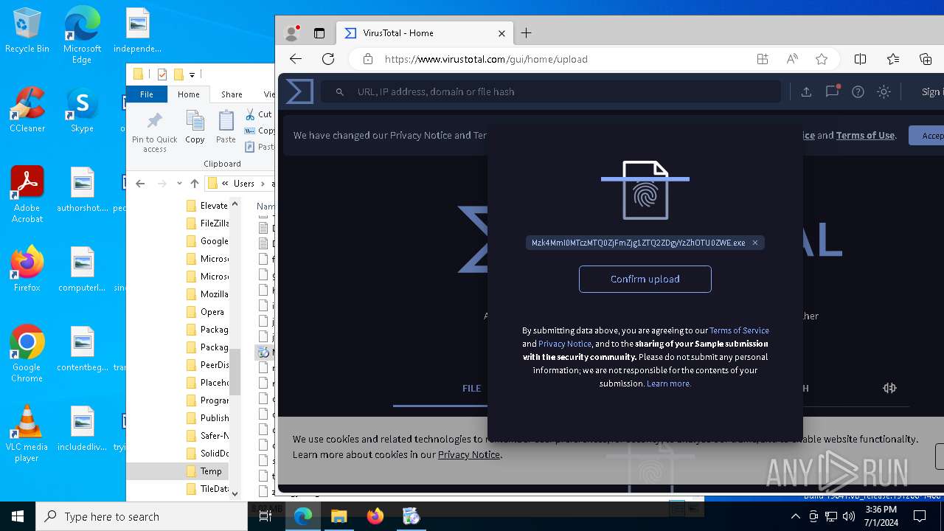Open File tab in File Explorer
Image resolution: width=944 pixels, height=531 pixels.
coord(147,94)
